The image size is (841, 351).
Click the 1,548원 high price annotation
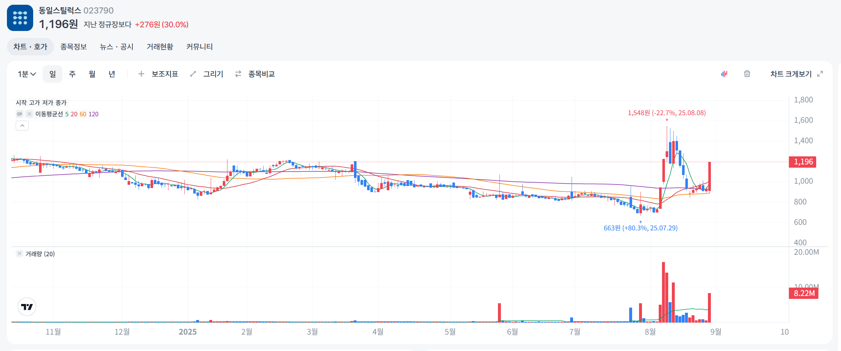(x=667, y=113)
